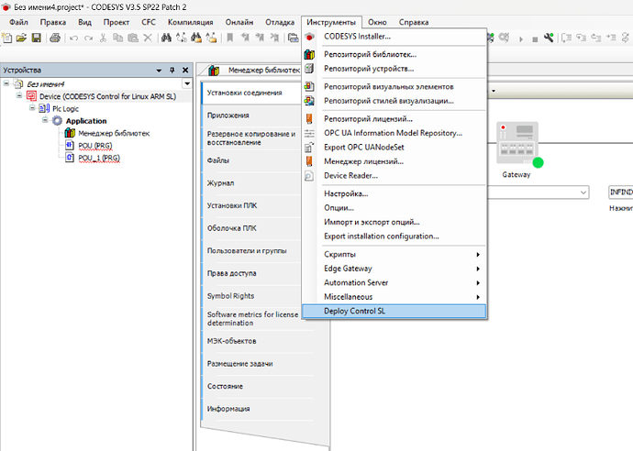Click the Print toolbar icon

pyautogui.click(x=55, y=38)
